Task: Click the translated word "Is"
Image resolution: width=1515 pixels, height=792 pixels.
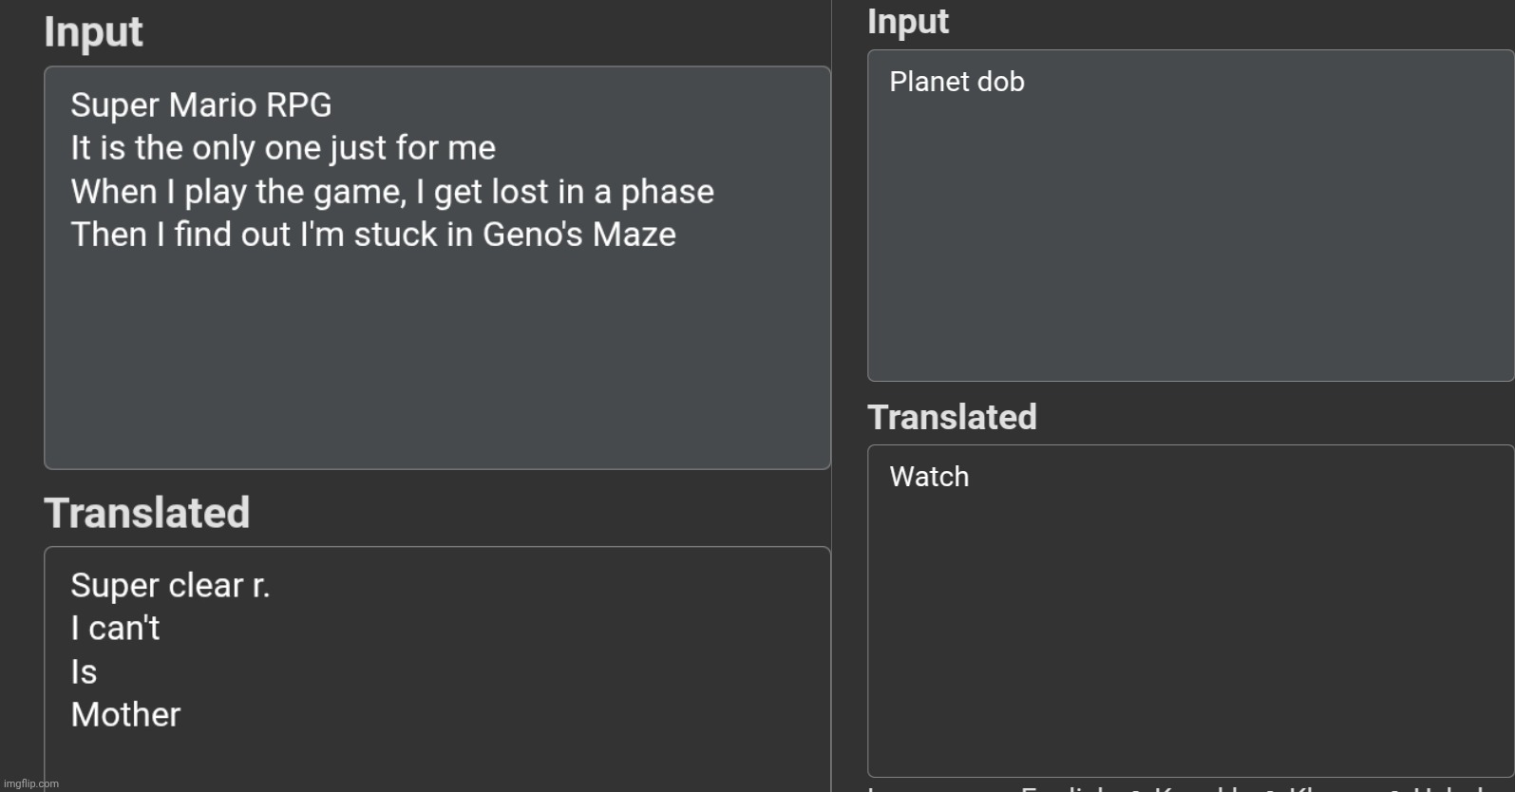Action: 84,672
